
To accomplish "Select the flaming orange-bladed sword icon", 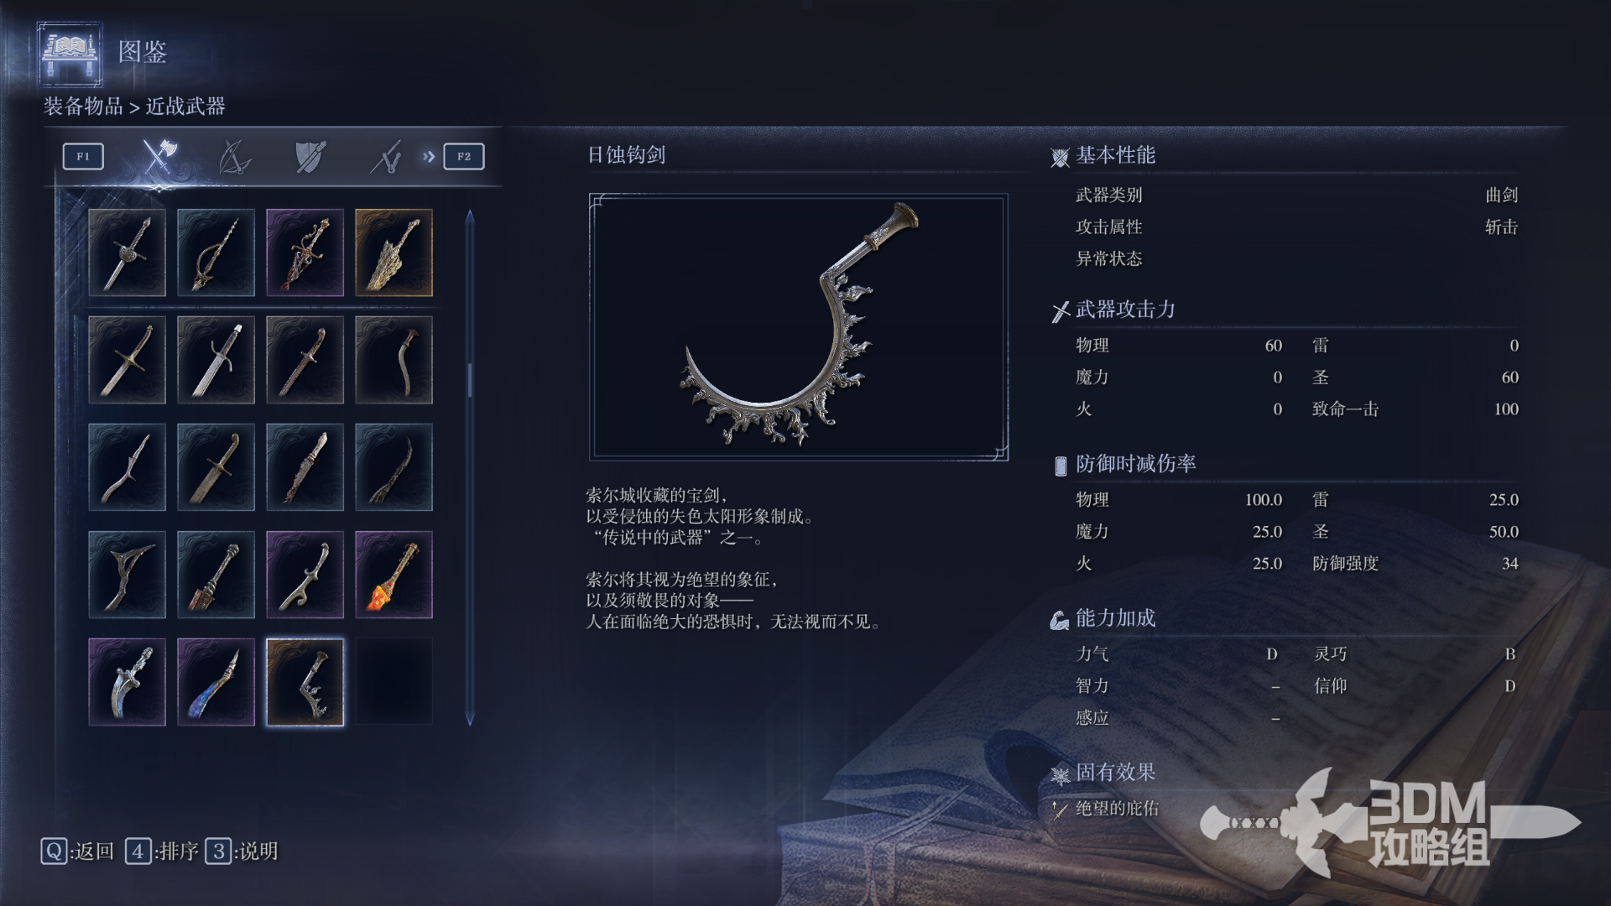I will (x=394, y=575).
